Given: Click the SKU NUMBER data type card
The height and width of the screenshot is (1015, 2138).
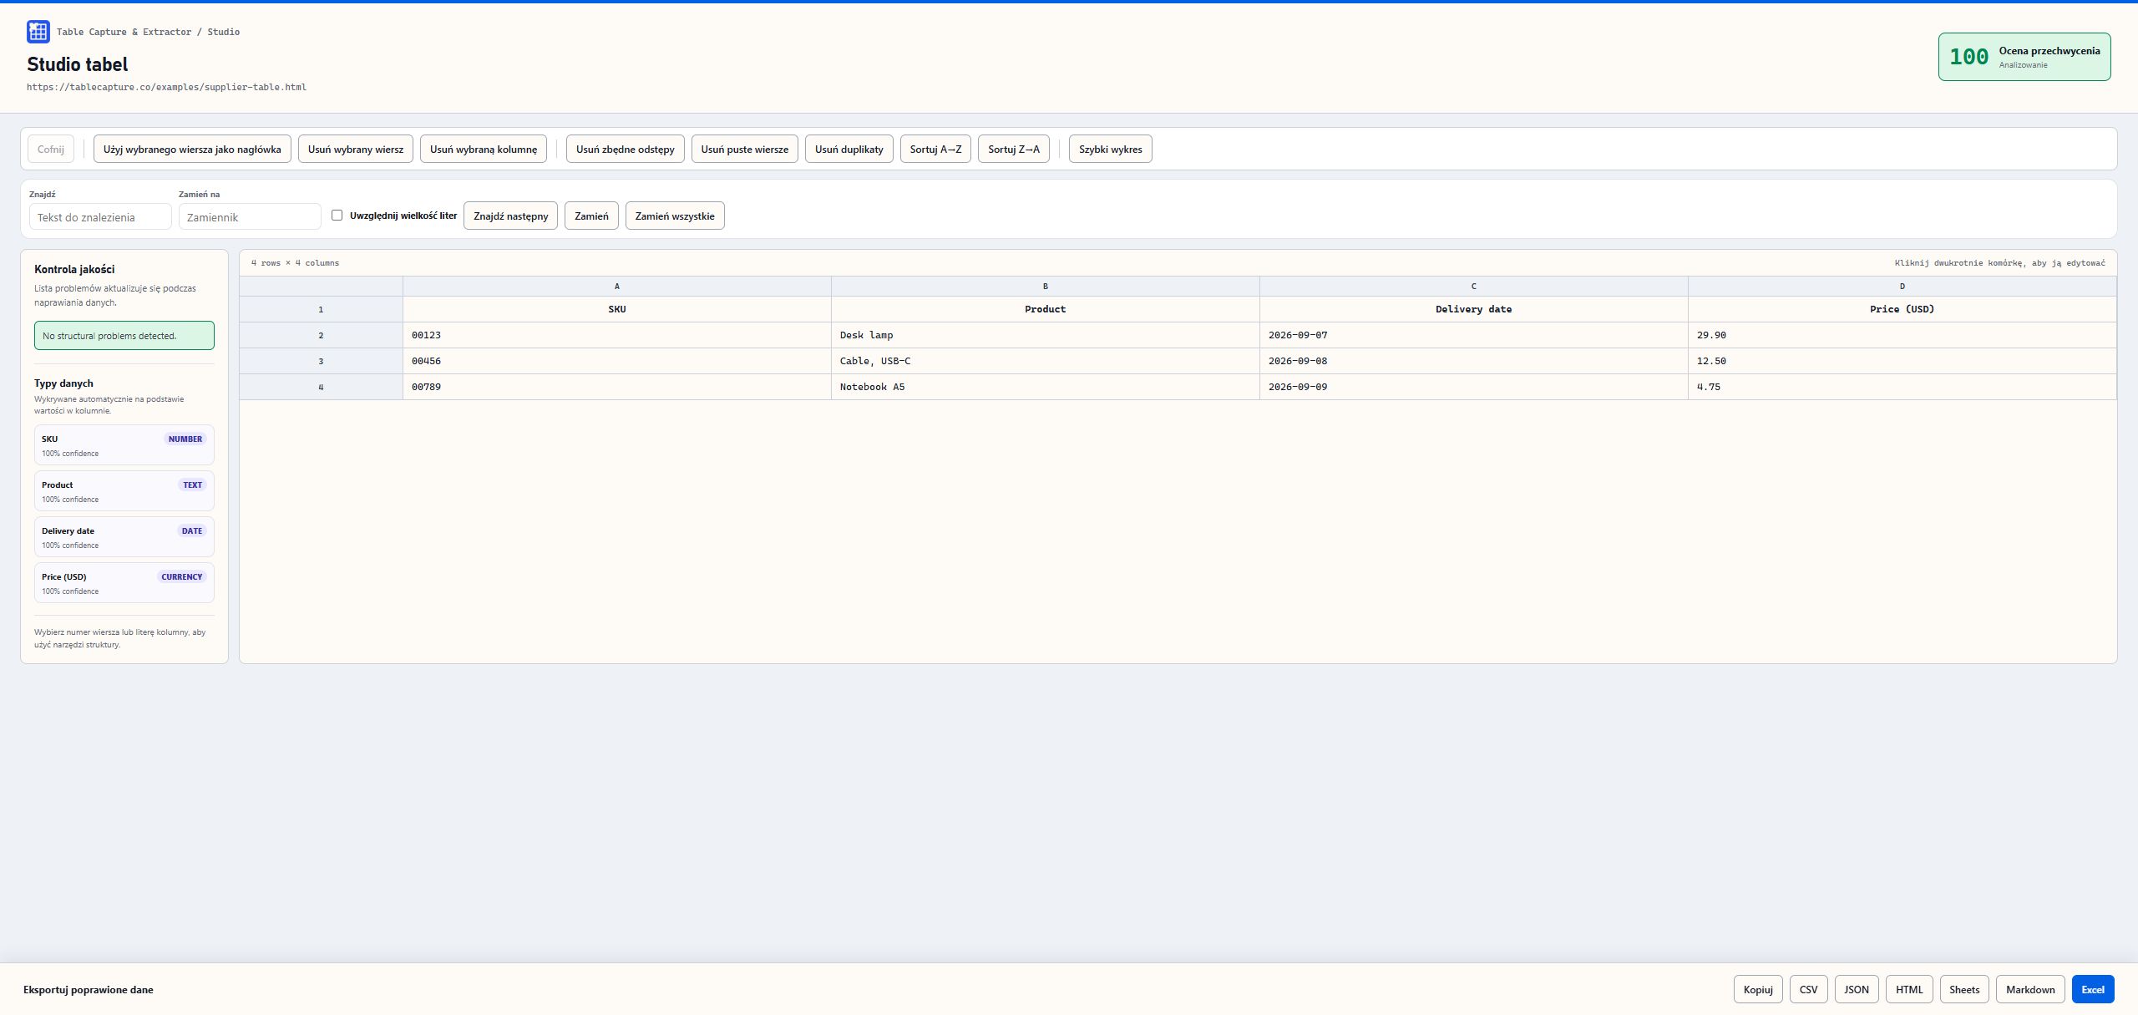Looking at the screenshot, I should click(124, 445).
